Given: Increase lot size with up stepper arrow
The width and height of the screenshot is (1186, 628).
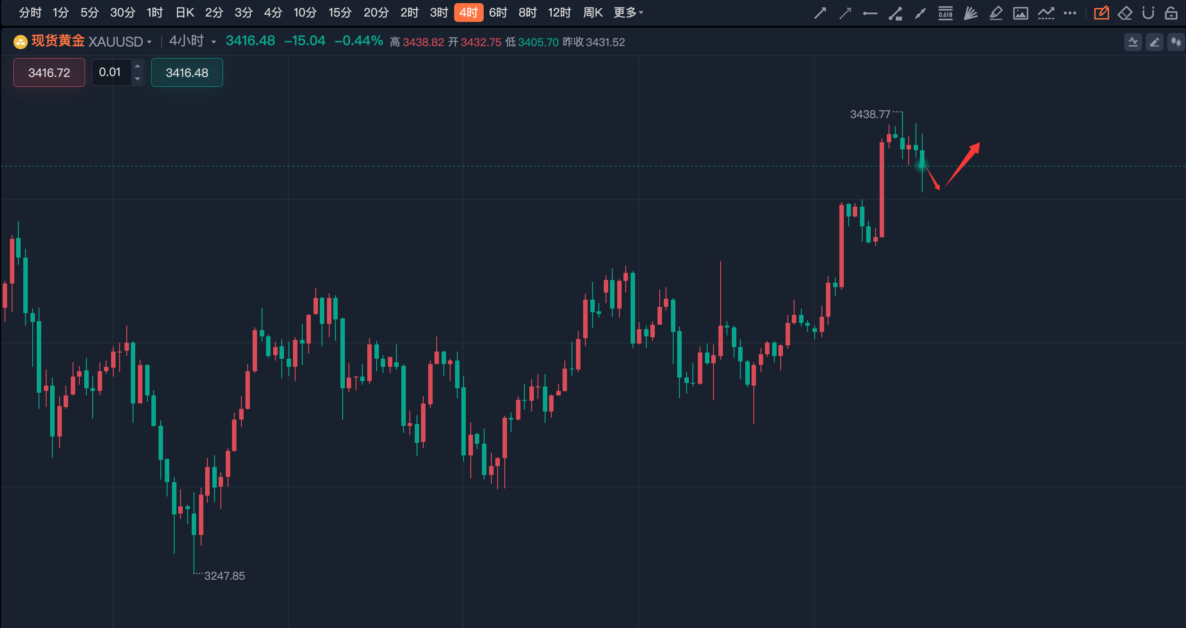Looking at the screenshot, I should (137, 66).
